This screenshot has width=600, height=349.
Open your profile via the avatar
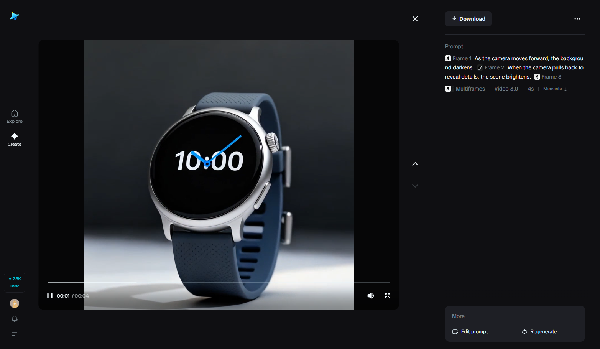click(x=14, y=303)
